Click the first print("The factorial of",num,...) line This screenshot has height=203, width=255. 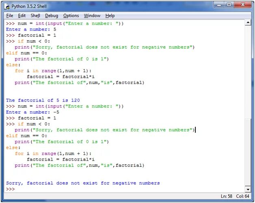pyautogui.click(x=80, y=83)
